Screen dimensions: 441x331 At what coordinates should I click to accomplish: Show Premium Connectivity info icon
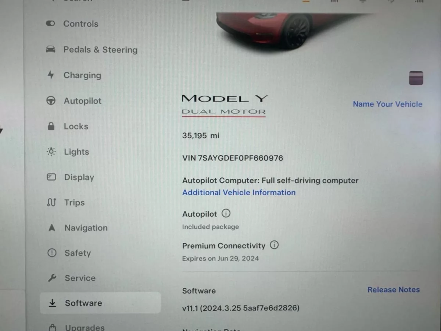click(x=274, y=245)
